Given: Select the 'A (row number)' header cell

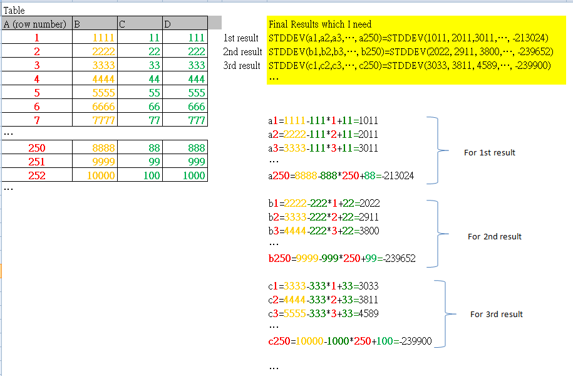Looking at the screenshot, I should pos(36,24).
